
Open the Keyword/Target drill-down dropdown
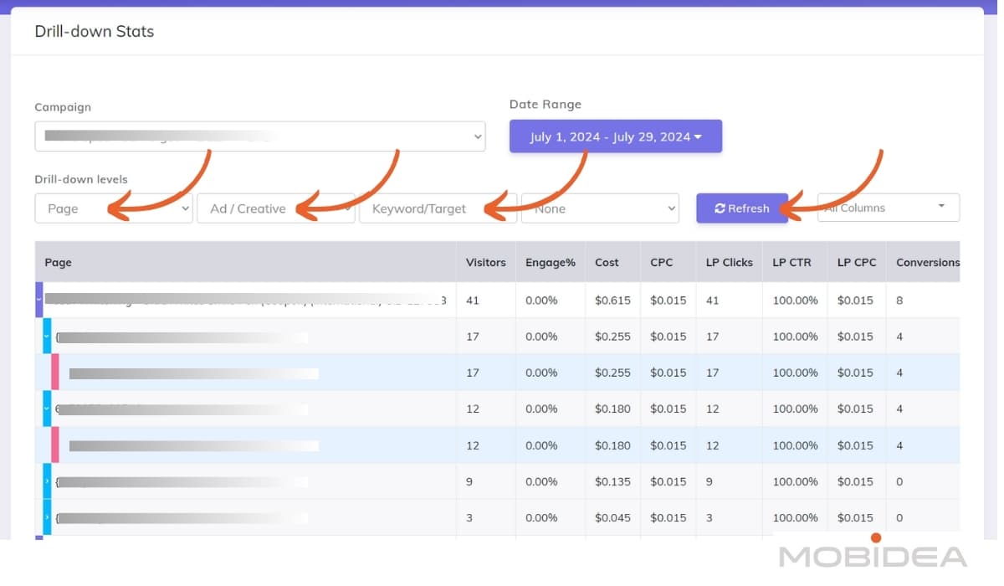(438, 208)
